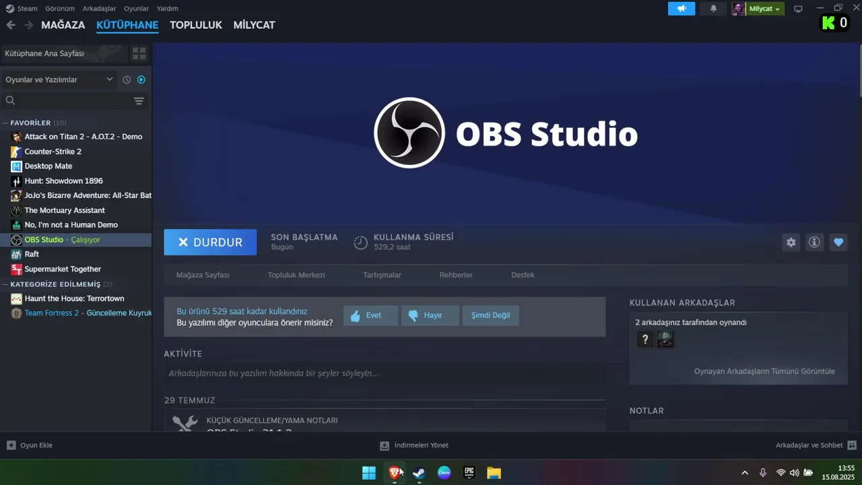Viewport: 862px width, 485px height.
Task: Collapse the FAVORİLER category
Action: pyautogui.click(x=30, y=123)
